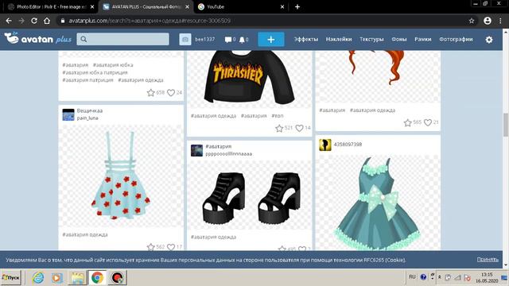Screen dimensions: 509x286
Task: Open the bee1337 user profile link
Action: pos(205,39)
